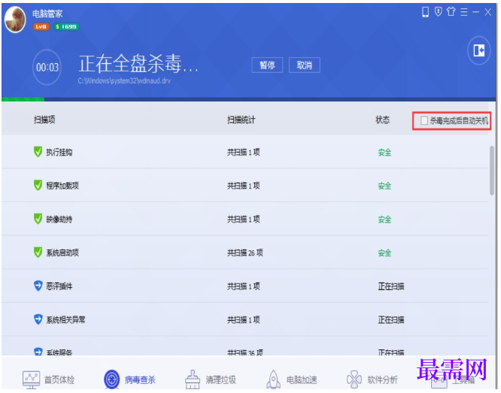
Task: Open the mobile phone icon in title bar
Action: click(425, 12)
